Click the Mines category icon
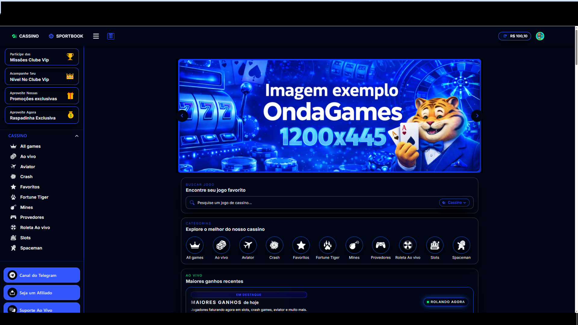The width and height of the screenshot is (578, 325). click(x=354, y=245)
